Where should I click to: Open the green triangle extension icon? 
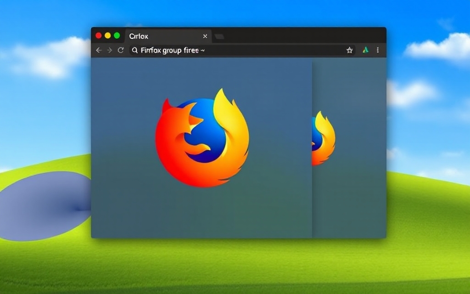(365, 50)
